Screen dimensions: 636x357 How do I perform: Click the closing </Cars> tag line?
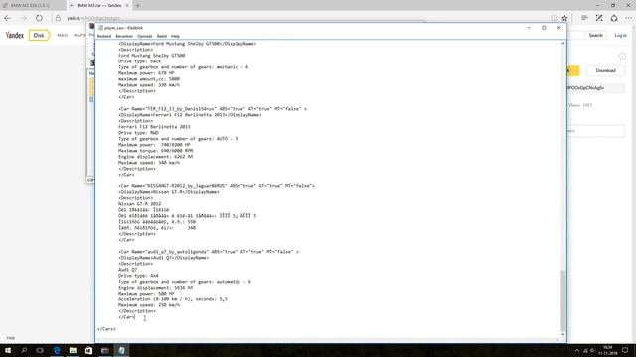tap(106, 329)
